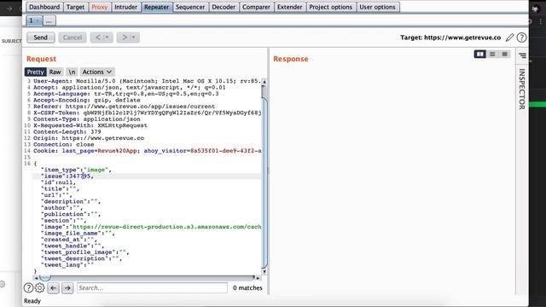Switch to Pretty request view
Screen dimensions: 546x307
36,72
